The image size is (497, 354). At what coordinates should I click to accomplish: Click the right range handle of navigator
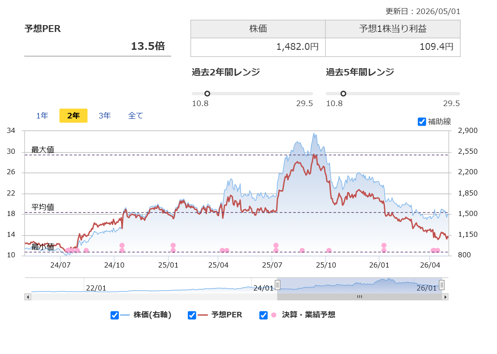442,285
